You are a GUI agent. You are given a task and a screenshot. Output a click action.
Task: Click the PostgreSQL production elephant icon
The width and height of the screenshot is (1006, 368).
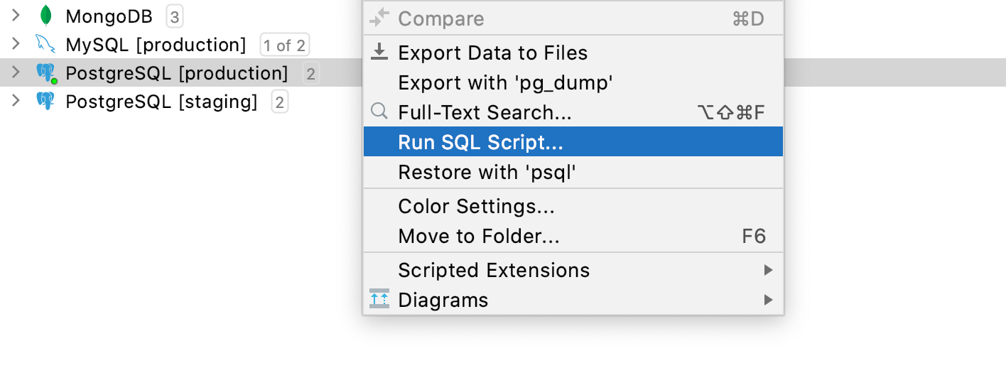click(46, 73)
